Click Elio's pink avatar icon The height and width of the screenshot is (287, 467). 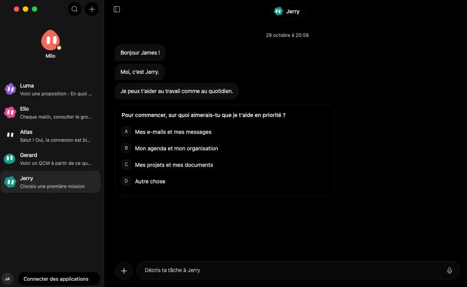10,112
